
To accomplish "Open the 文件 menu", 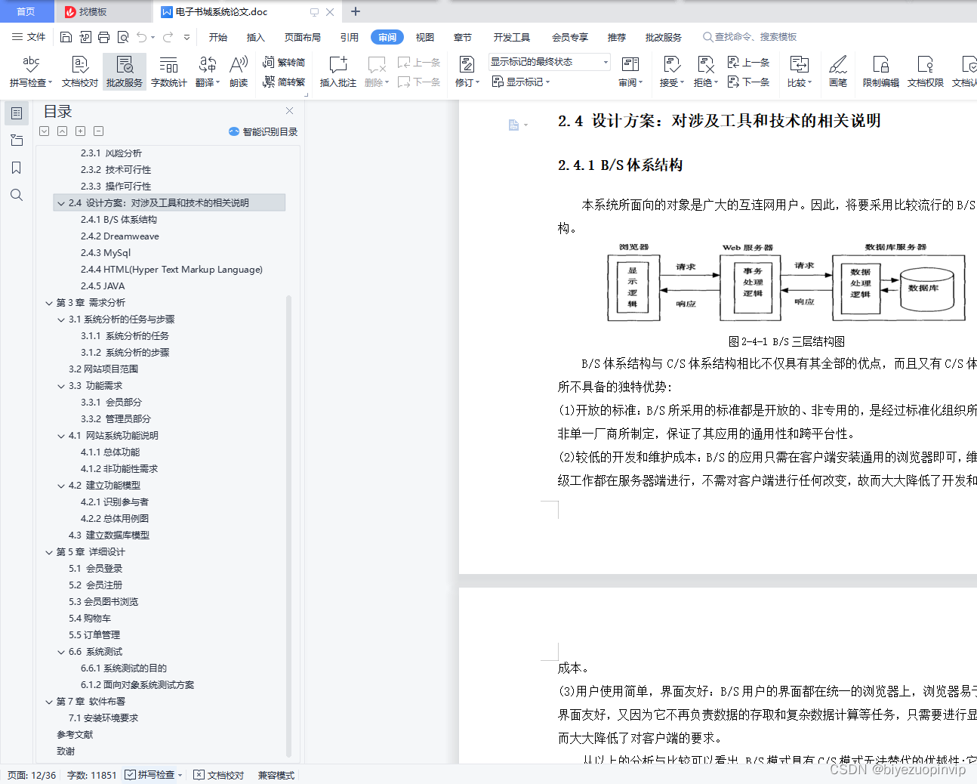I will click(33, 36).
